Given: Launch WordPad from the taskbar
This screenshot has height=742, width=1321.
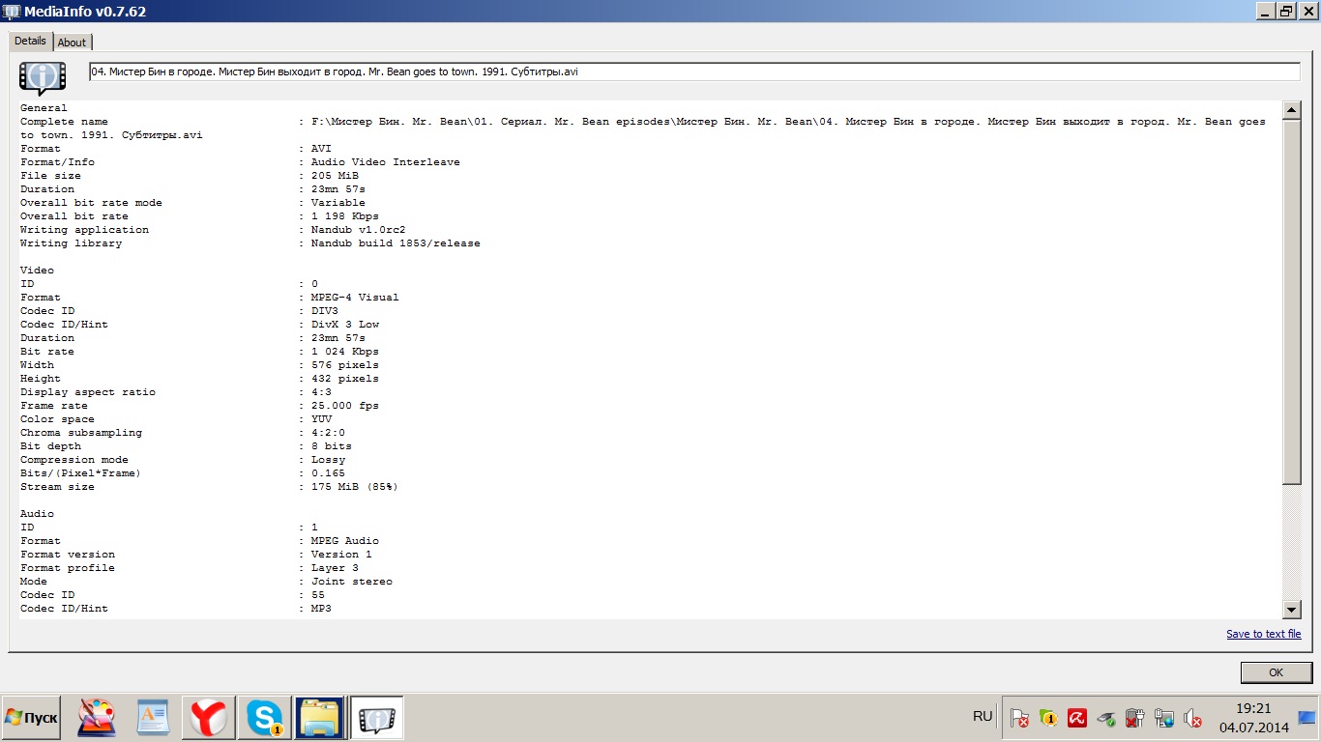Looking at the screenshot, I should (x=153, y=718).
